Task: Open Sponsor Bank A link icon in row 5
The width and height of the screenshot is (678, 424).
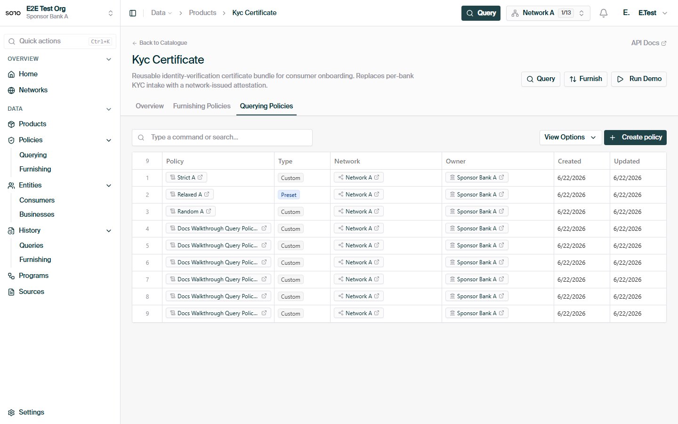Action: [x=501, y=245]
